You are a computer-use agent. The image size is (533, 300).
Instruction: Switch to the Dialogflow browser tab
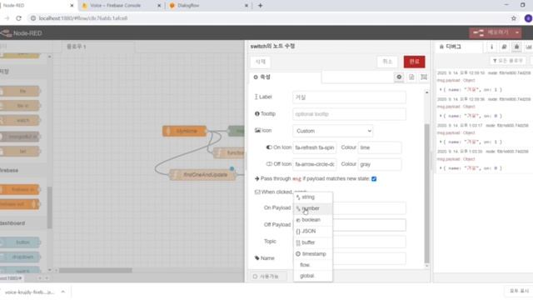(209, 6)
